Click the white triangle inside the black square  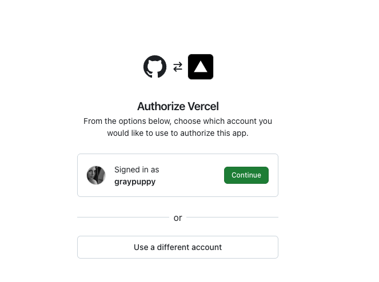coord(201,67)
